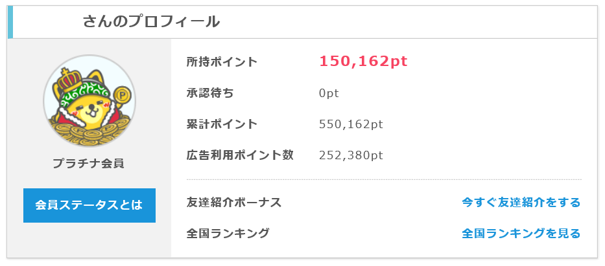Click the red 150,162pt balance value
The image size is (605, 266).
coord(363,61)
